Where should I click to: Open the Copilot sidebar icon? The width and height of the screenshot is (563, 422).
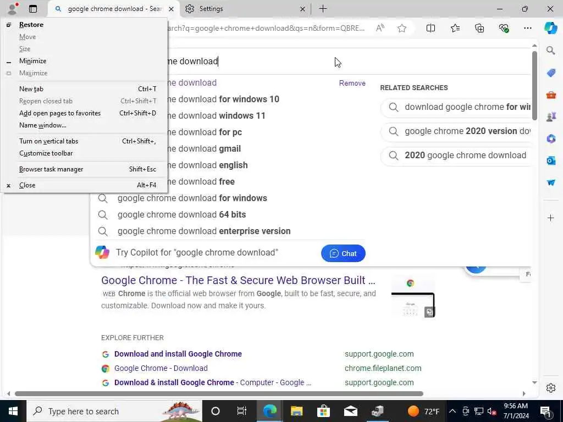coord(550,28)
